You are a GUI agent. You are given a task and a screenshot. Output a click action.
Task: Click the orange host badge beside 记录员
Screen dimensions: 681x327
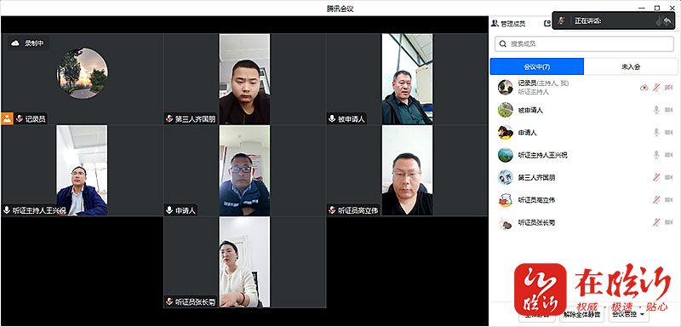click(x=8, y=118)
